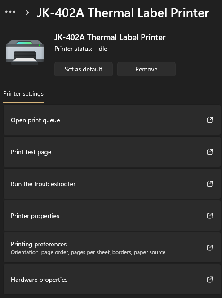Viewport: 222px width, 298px height.
Task: Select the Print test page option
Action: pyautogui.click(x=112, y=152)
